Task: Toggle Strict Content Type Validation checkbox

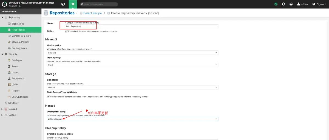Action: pyautogui.click(x=48, y=97)
